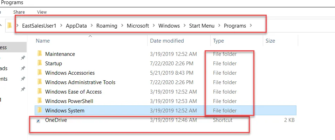Viewport: 335px width, 140px height.
Task: Open the Share ribbon tab
Action: point(19,12)
